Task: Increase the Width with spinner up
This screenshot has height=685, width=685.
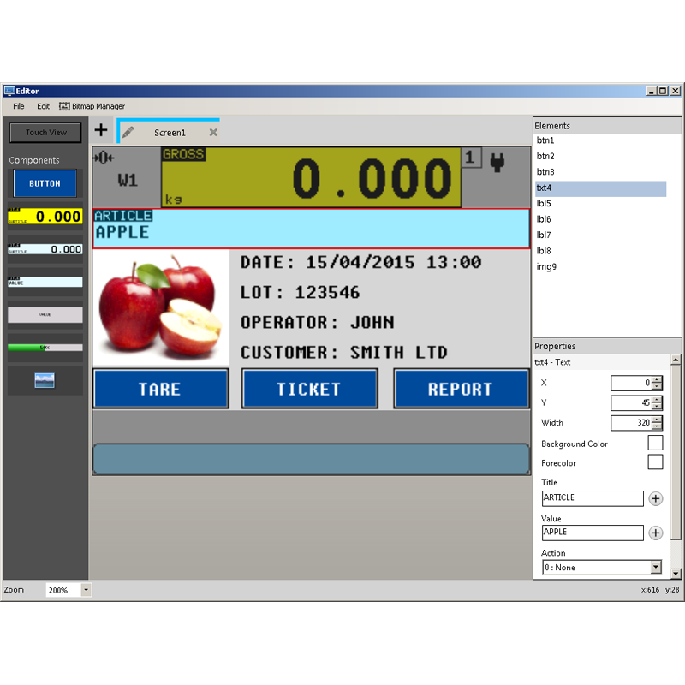Action: [x=657, y=420]
